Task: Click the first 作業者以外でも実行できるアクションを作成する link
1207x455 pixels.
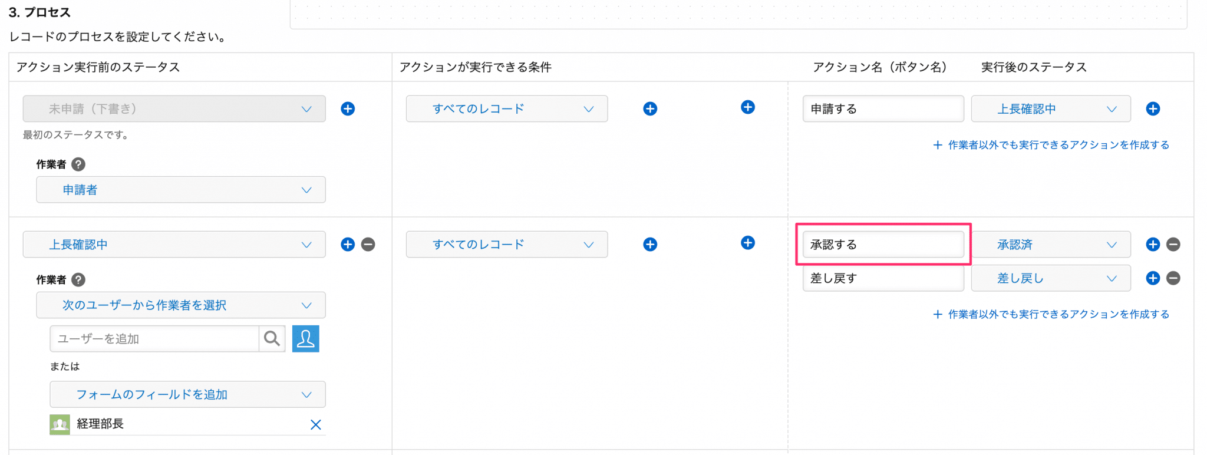Action: click(1051, 145)
